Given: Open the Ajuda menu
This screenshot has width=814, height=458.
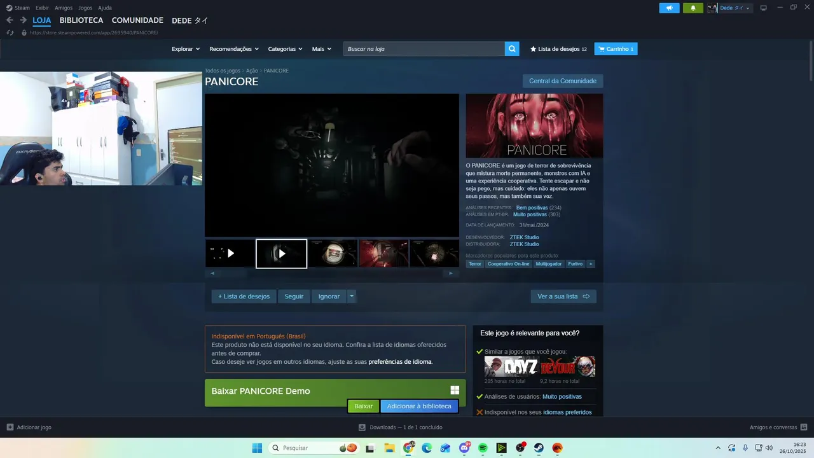Looking at the screenshot, I should click(105, 8).
